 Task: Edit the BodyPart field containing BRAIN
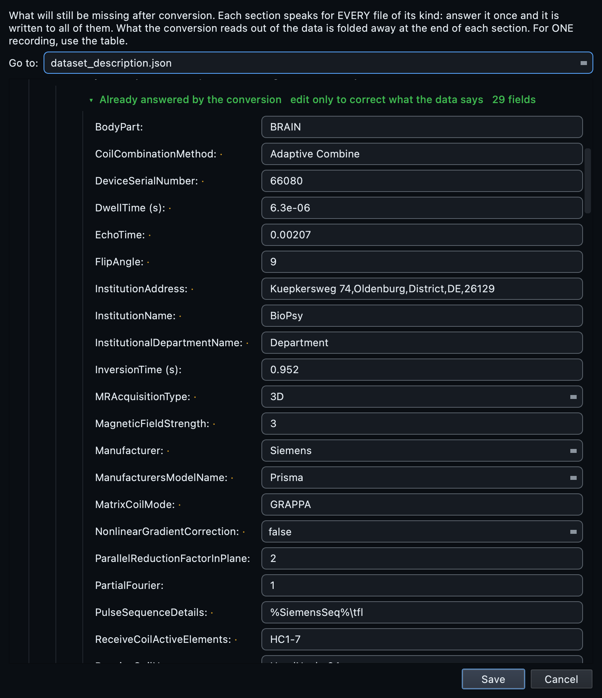click(x=422, y=127)
